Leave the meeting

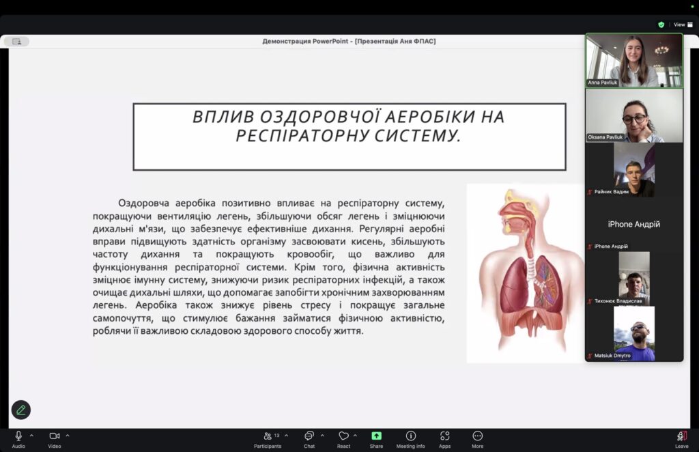[682, 439]
